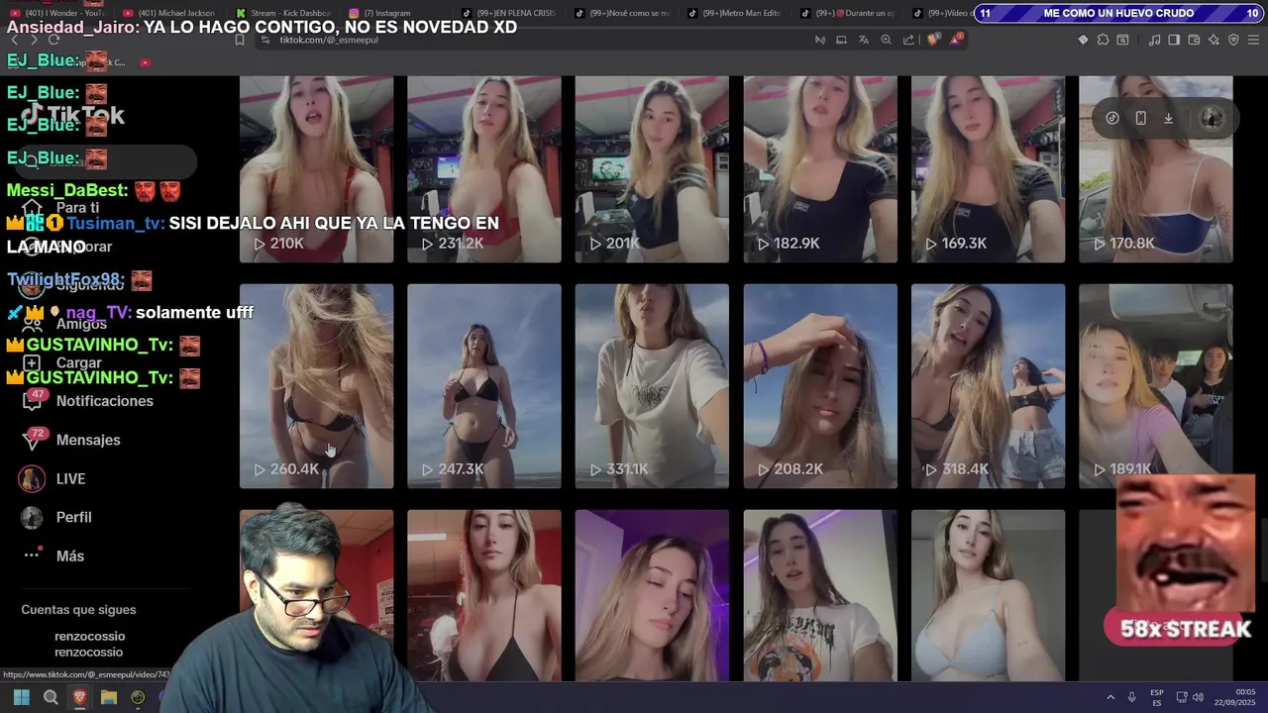Open followed account renzocossio
The image size is (1268, 713).
pyautogui.click(x=89, y=644)
